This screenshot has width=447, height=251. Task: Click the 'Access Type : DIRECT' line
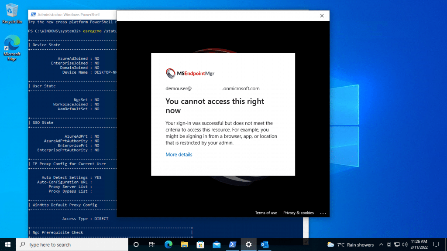coord(85,219)
